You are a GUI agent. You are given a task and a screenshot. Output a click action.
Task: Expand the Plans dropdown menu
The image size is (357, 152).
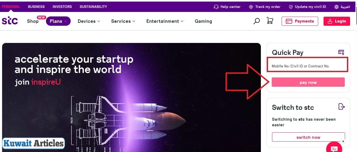(58, 21)
